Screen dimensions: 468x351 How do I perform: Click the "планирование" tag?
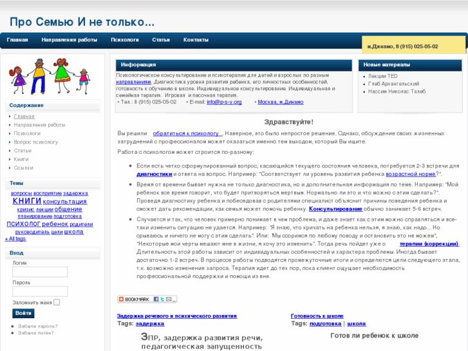pos(35,216)
